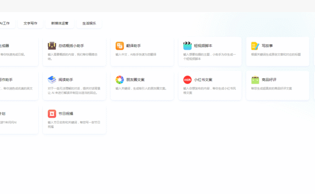Open the 朋友圈文案 title
This screenshot has width=315, height=194.
135,79
